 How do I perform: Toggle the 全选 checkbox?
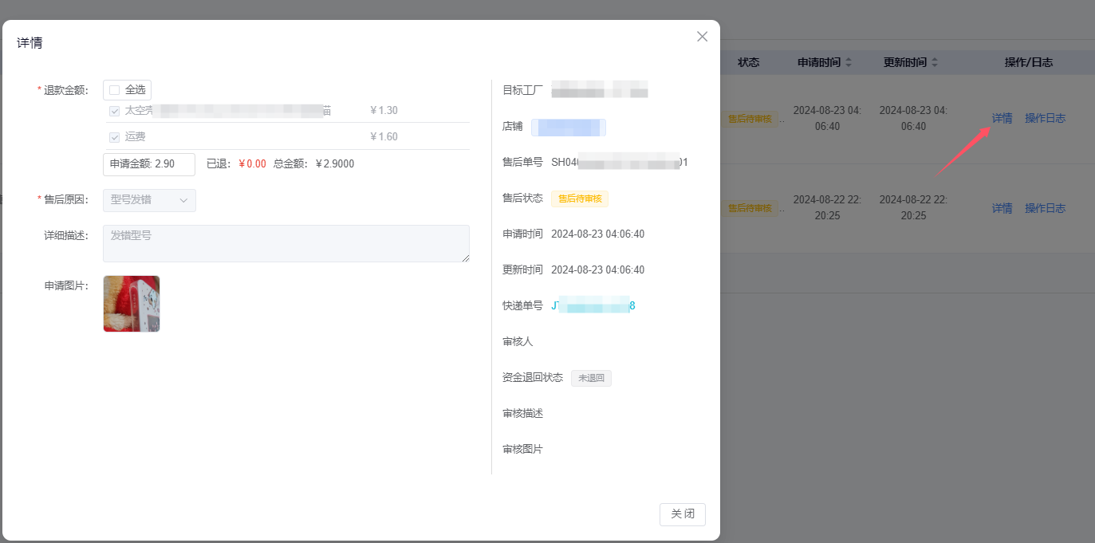point(115,90)
